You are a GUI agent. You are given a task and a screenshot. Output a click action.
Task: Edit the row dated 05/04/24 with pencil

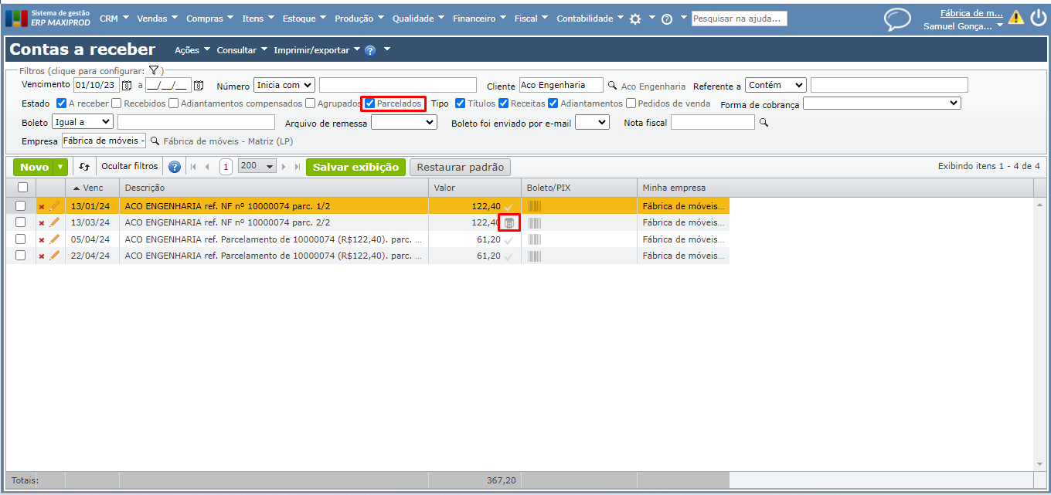(54, 239)
